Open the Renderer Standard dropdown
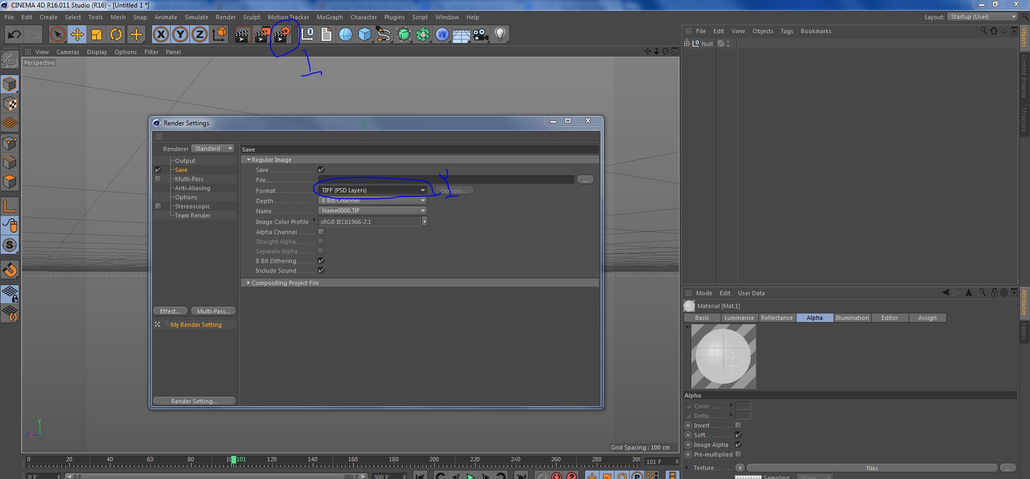The image size is (1030, 479). tap(213, 148)
